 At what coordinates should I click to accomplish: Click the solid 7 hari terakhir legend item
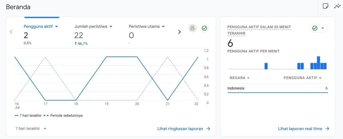pyautogui.click(x=28, y=115)
